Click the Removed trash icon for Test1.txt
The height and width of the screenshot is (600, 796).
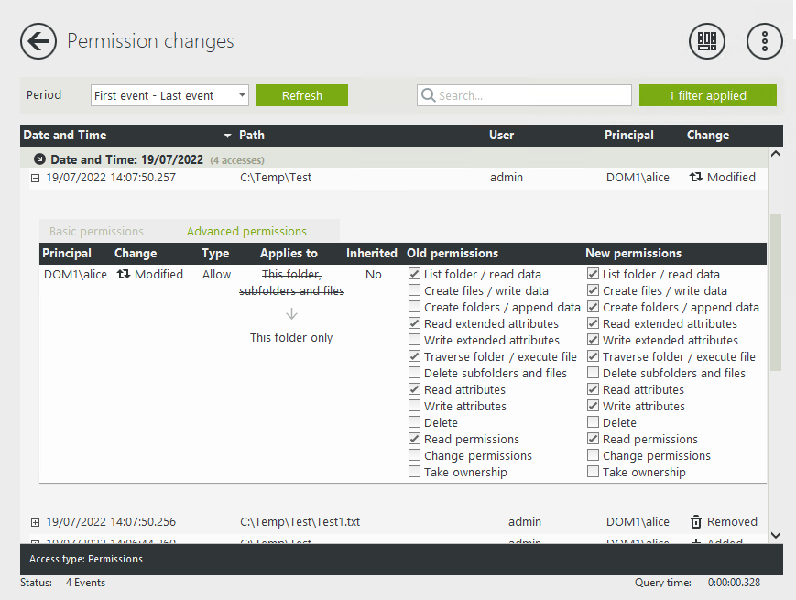(696, 522)
